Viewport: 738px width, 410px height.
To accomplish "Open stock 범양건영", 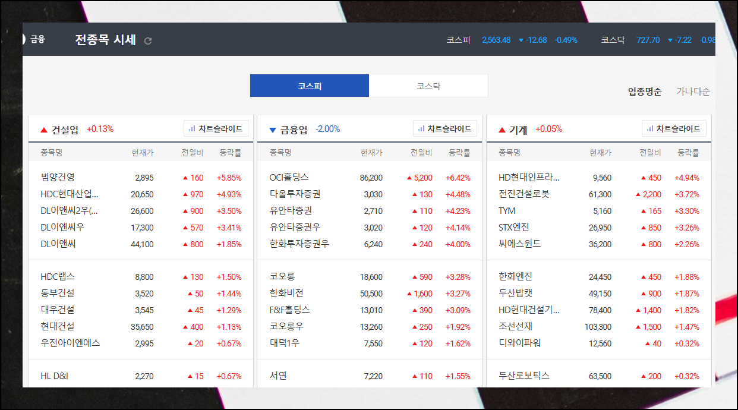I will click(x=58, y=178).
